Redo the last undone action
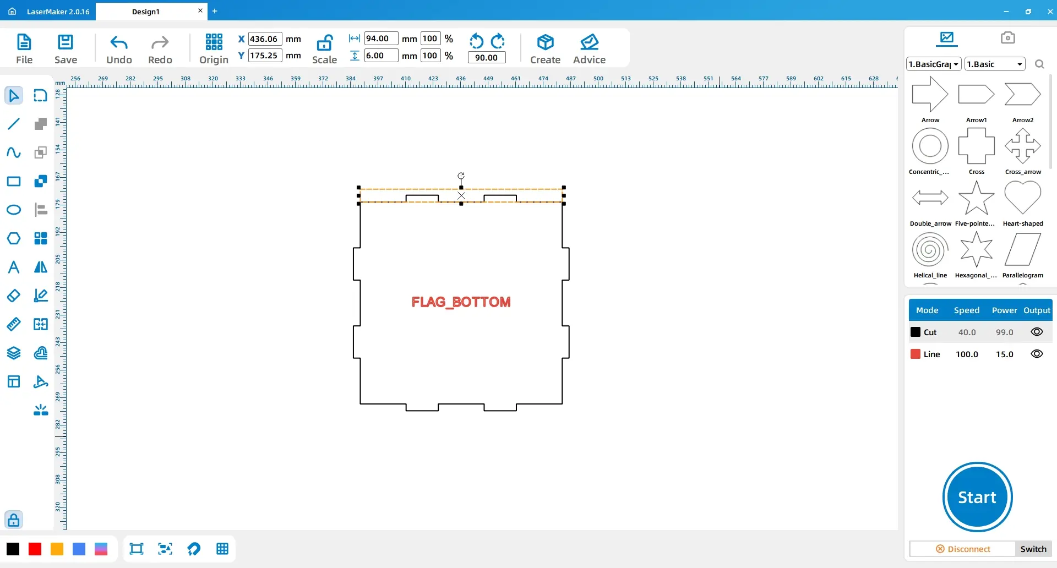 point(160,49)
